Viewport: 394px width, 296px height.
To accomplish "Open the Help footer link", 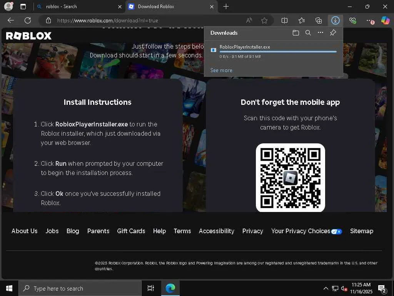I will [x=159, y=231].
